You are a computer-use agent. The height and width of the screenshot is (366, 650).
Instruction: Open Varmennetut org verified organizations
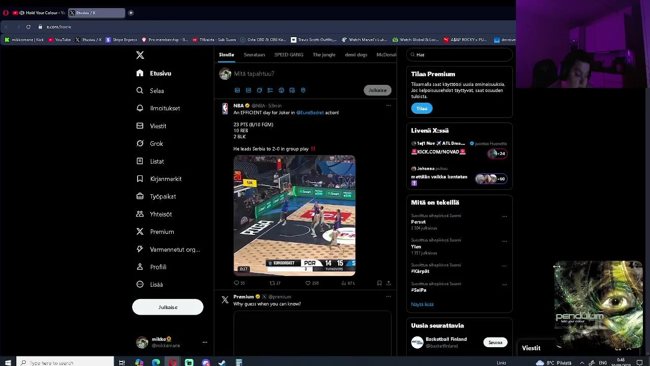tap(169, 249)
